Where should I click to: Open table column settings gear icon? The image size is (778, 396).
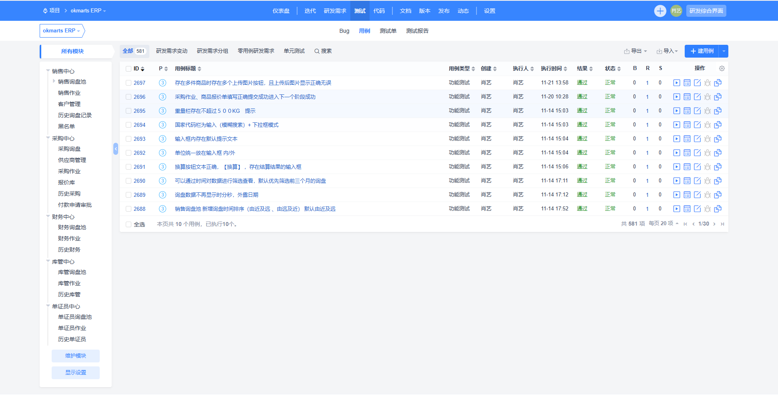point(722,68)
